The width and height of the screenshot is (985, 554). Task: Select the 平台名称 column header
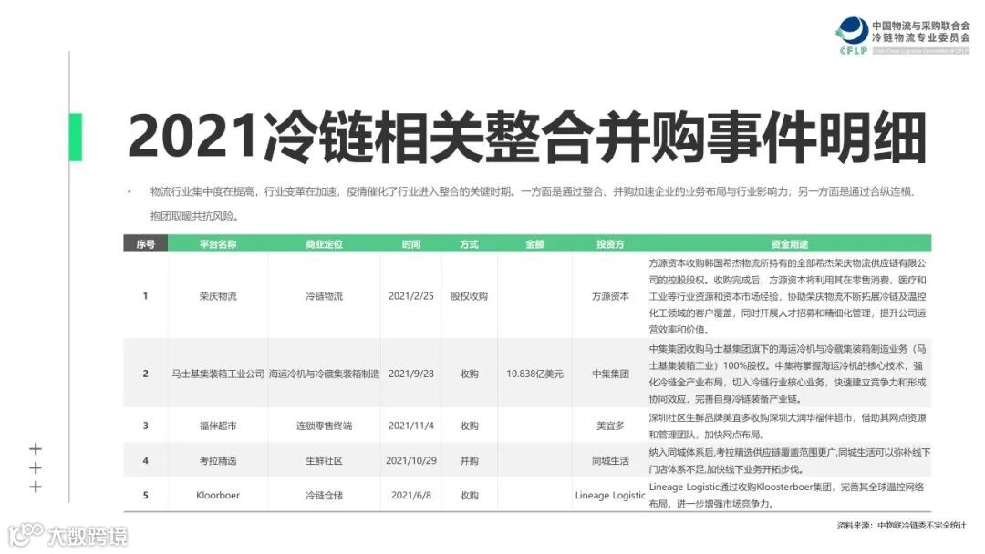point(218,244)
